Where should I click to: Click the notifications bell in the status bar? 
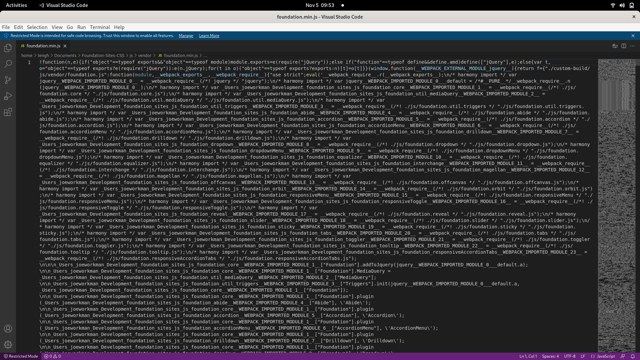tap(633, 356)
